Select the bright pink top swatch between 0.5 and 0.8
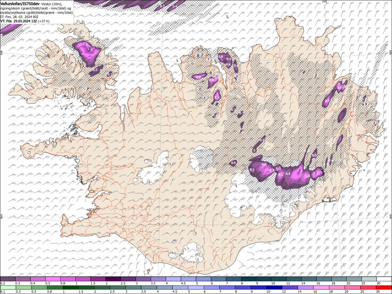This screenshot has width=392, height=294. [x=53, y=279]
